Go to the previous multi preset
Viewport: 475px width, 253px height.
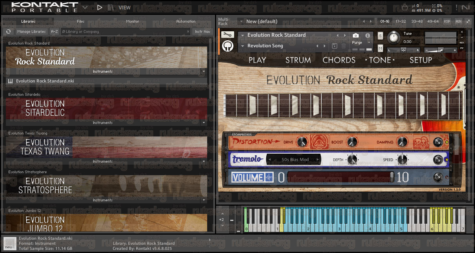[x=364, y=22]
